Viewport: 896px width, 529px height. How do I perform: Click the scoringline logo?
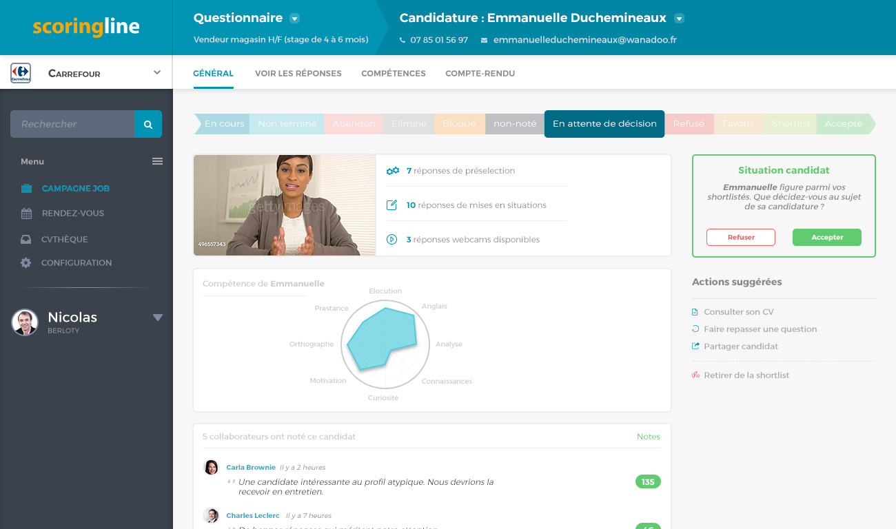click(x=86, y=28)
